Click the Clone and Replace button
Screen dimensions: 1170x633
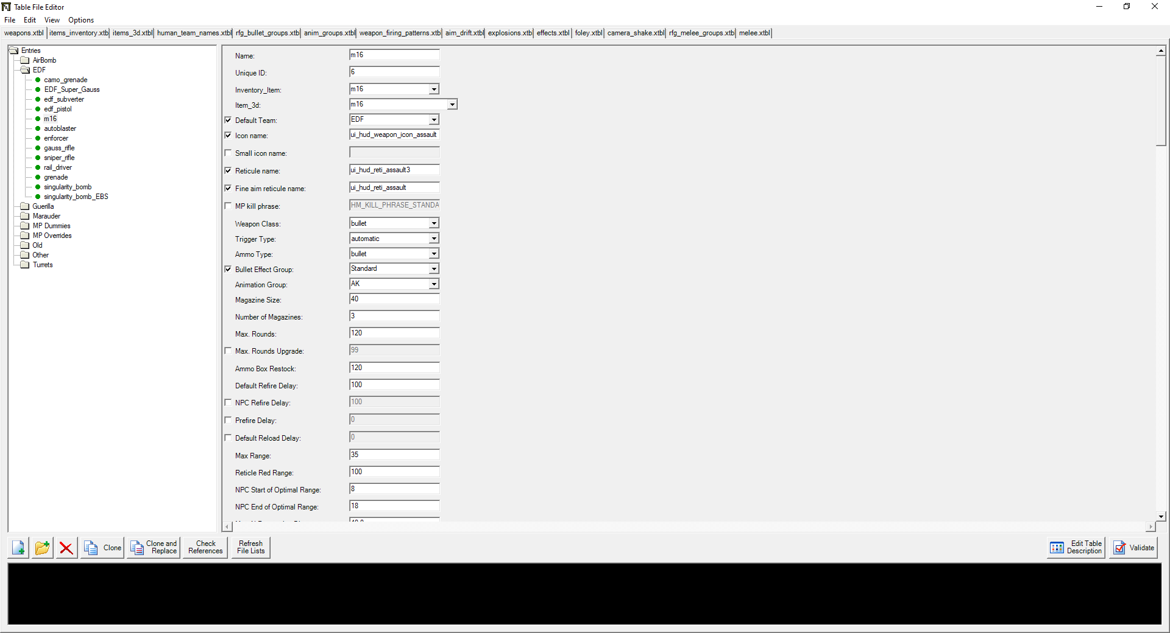click(x=154, y=548)
